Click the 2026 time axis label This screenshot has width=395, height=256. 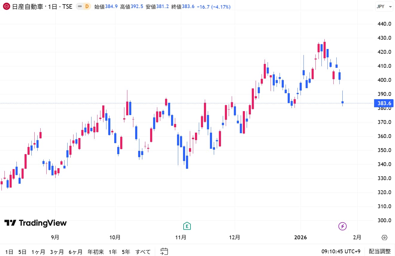tap(301, 237)
